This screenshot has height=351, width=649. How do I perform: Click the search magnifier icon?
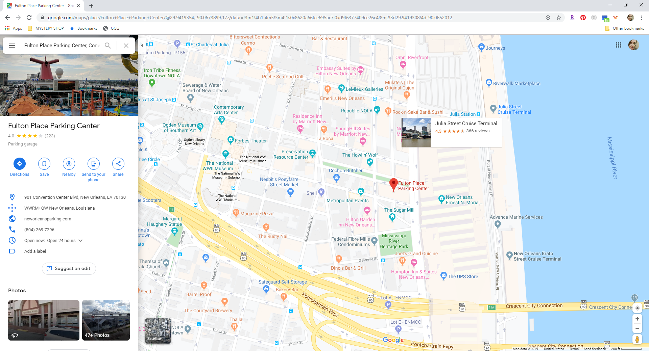[x=108, y=46]
